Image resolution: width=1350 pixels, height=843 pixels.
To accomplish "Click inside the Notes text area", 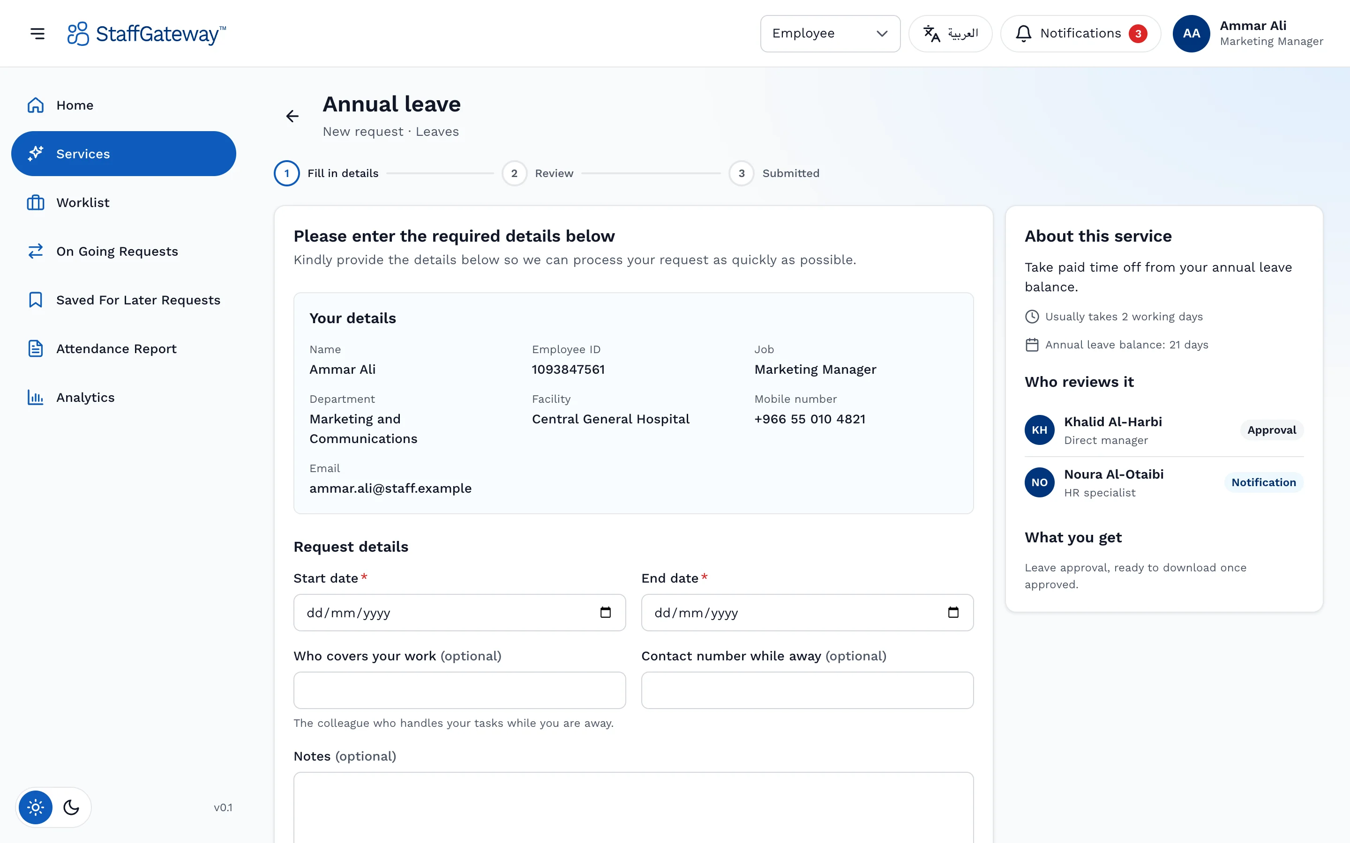I will point(634,807).
